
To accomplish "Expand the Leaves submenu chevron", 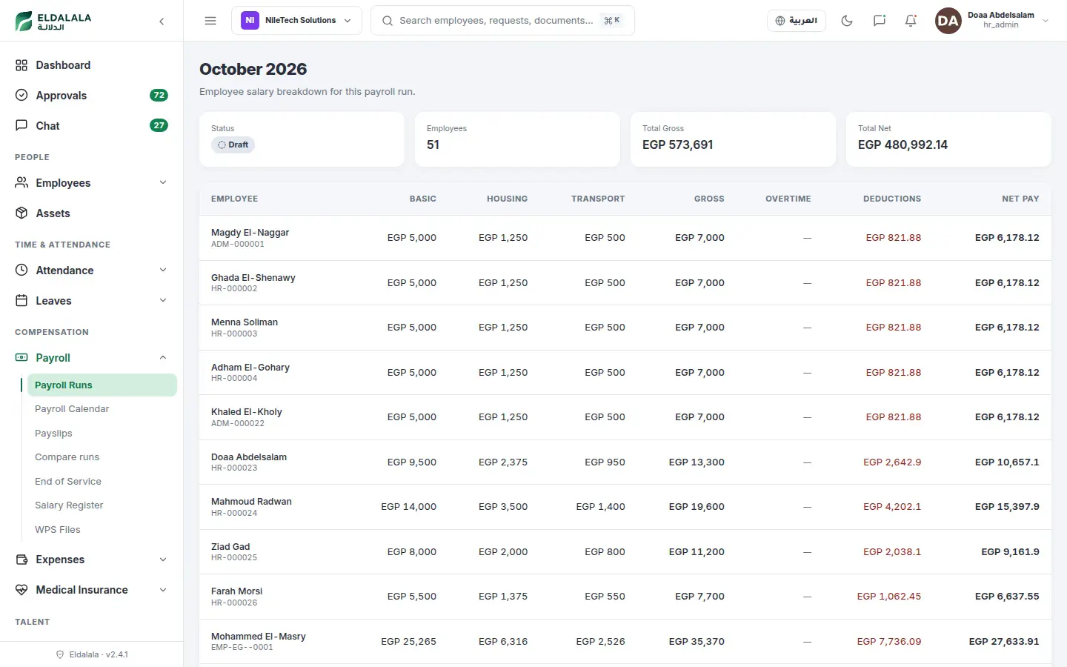I will coord(163,301).
